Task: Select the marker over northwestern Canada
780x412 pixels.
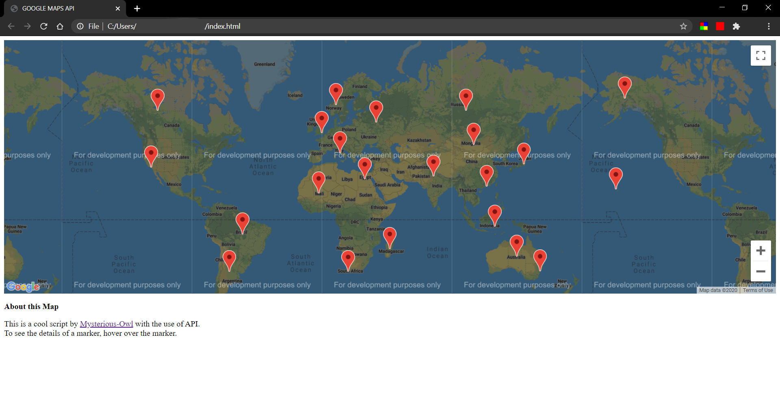Action: (158, 100)
